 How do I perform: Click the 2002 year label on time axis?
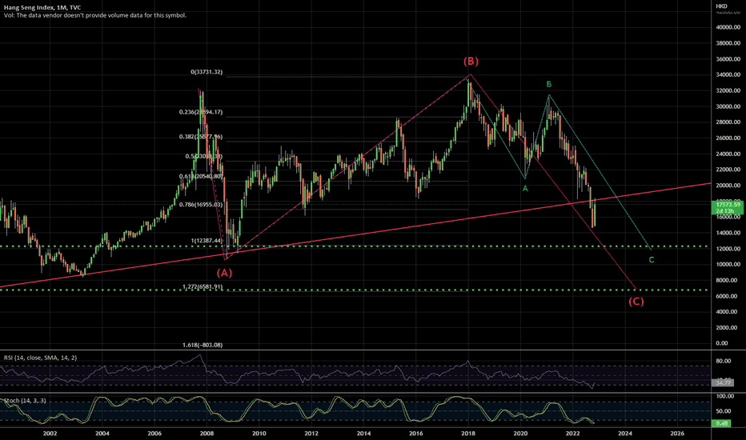[50, 434]
